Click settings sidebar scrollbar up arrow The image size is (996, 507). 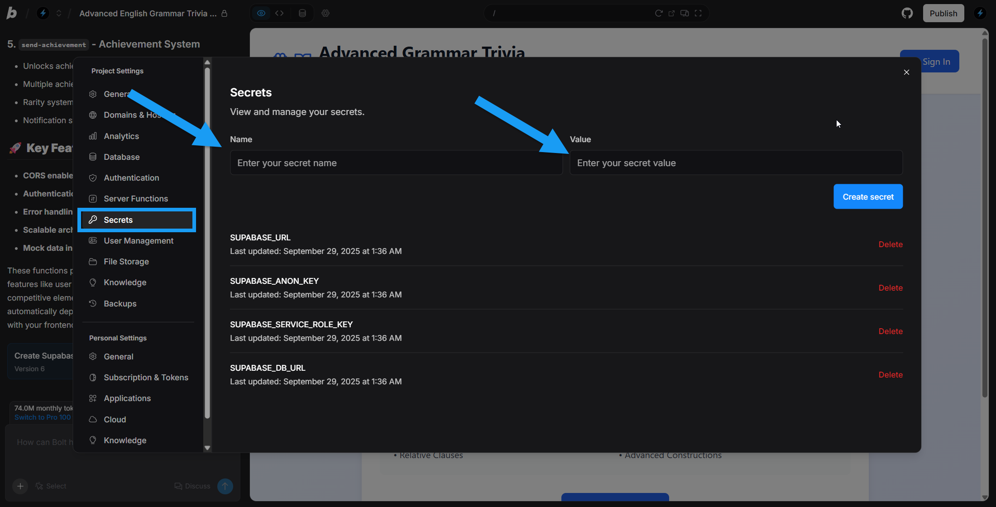coord(207,62)
